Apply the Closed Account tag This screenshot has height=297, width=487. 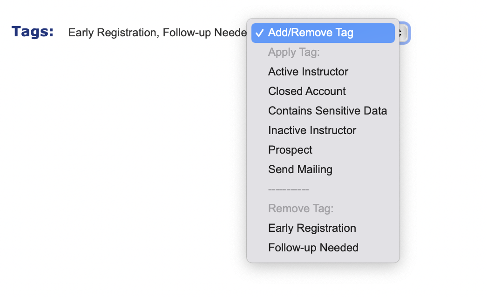[x=307, y=91]
